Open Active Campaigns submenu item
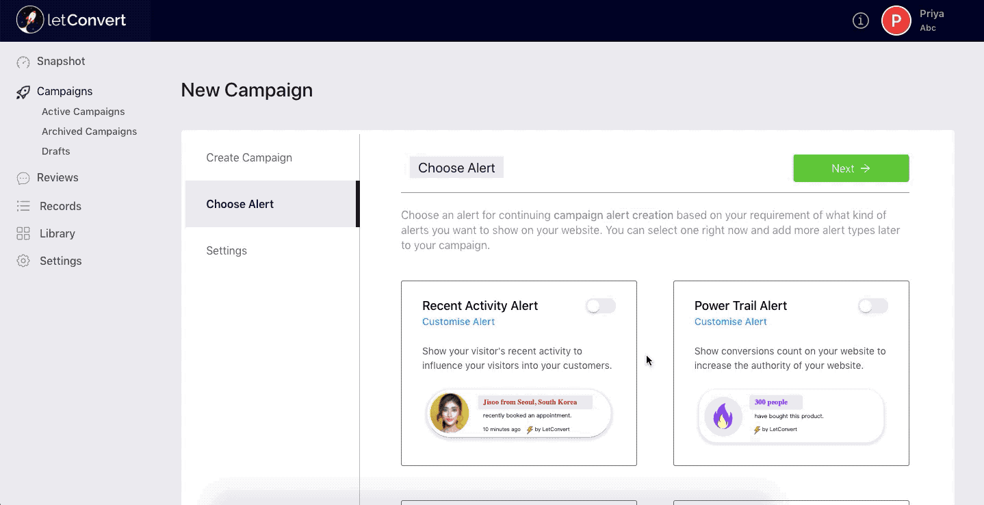Image resolution: width=984 pixels, height=505 pixels. tap(83, 112)
